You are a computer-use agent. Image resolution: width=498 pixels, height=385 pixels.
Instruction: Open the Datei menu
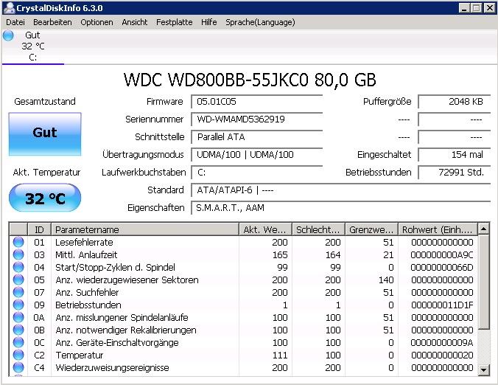point(15,22)
